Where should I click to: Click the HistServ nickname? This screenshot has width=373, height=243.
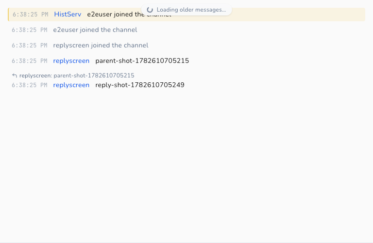pos(68,14)
